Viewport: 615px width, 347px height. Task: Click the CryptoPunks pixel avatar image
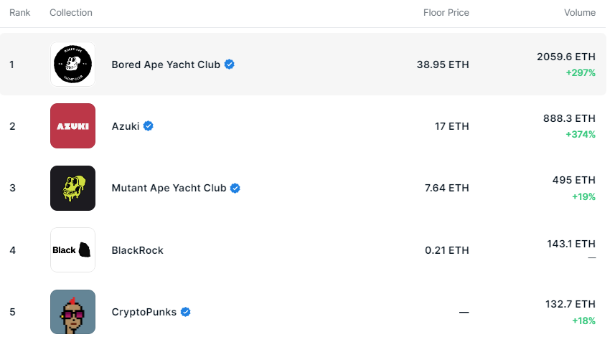click(x=72, y=312)
